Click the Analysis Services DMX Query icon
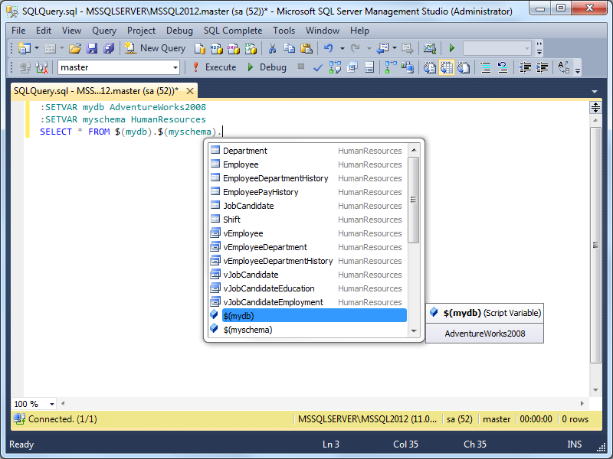The height and width of the screenshot is (459, 613). pyautogui.click(x=234, y=48)
